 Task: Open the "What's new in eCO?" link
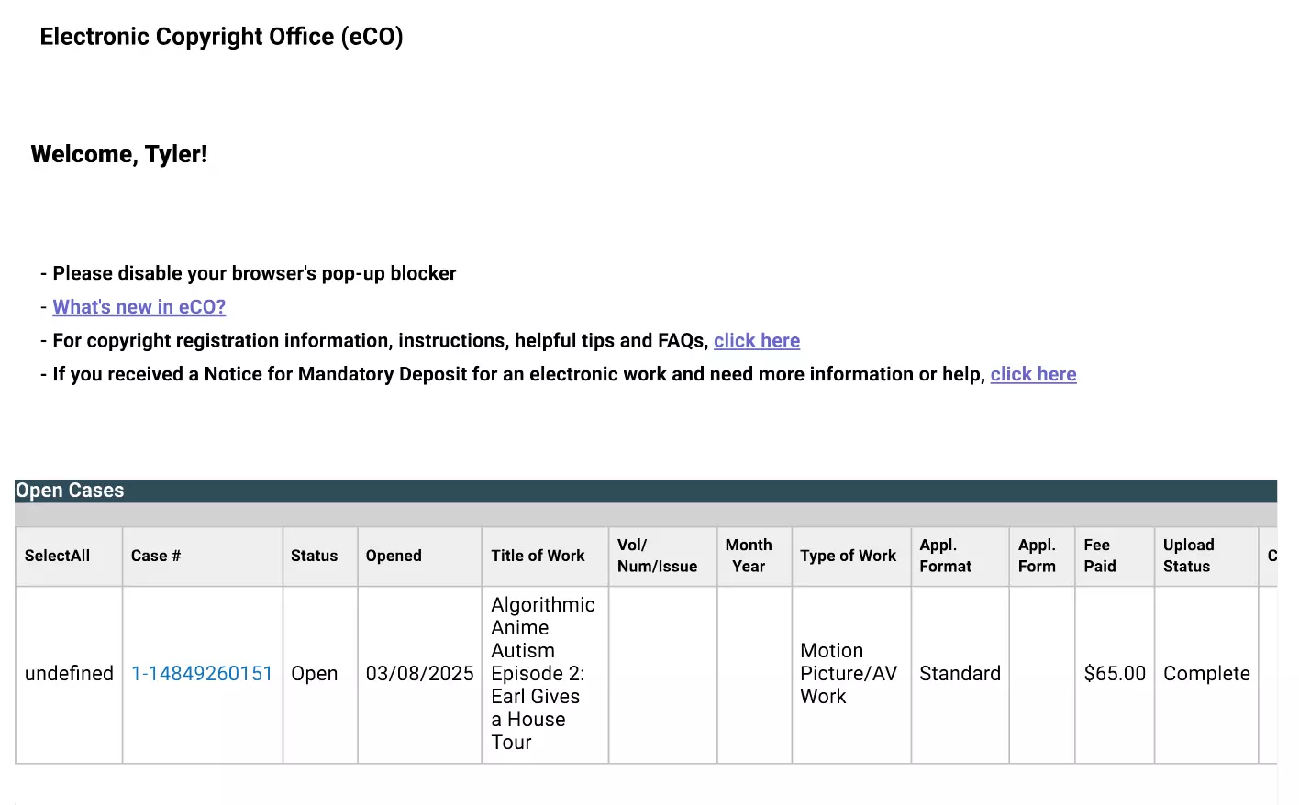click(x=139, y=307)
